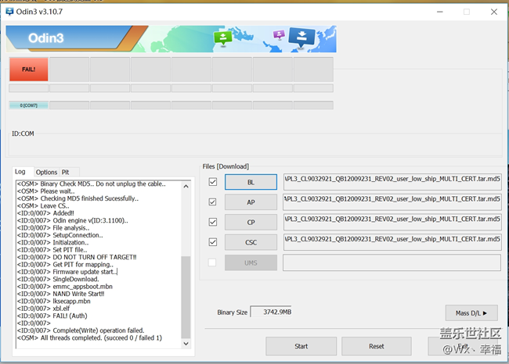
Task: Click log line 'SetupConnection..'
Action: tap(78, 235)
